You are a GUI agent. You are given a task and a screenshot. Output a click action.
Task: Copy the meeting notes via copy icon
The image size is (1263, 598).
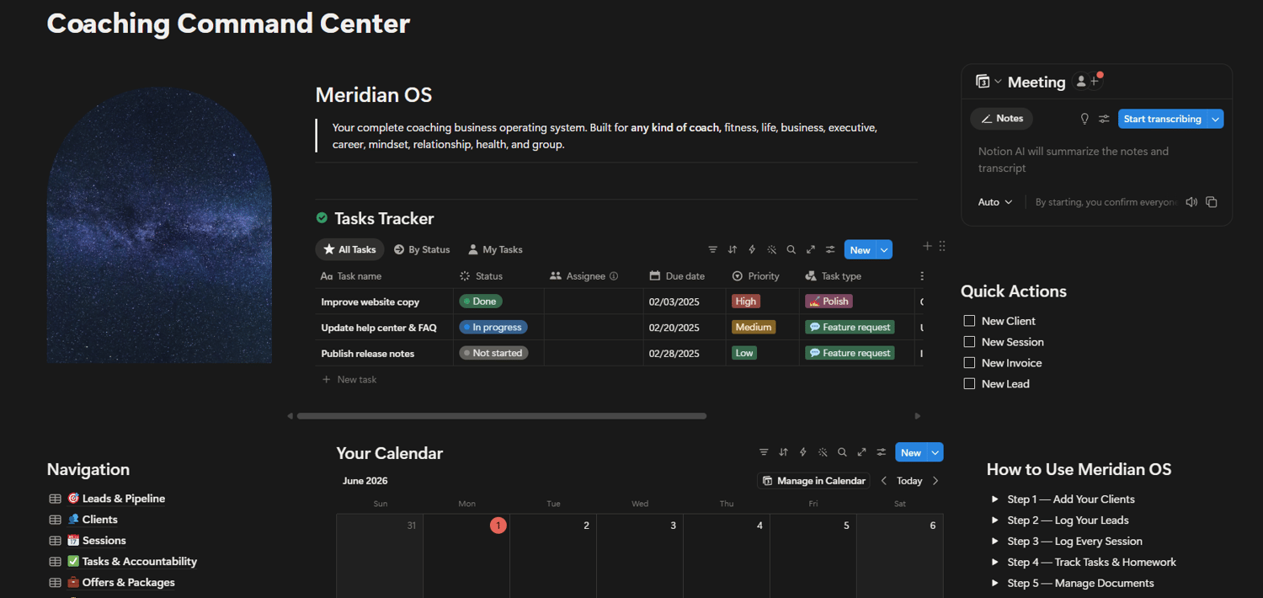pos(1212,202)
